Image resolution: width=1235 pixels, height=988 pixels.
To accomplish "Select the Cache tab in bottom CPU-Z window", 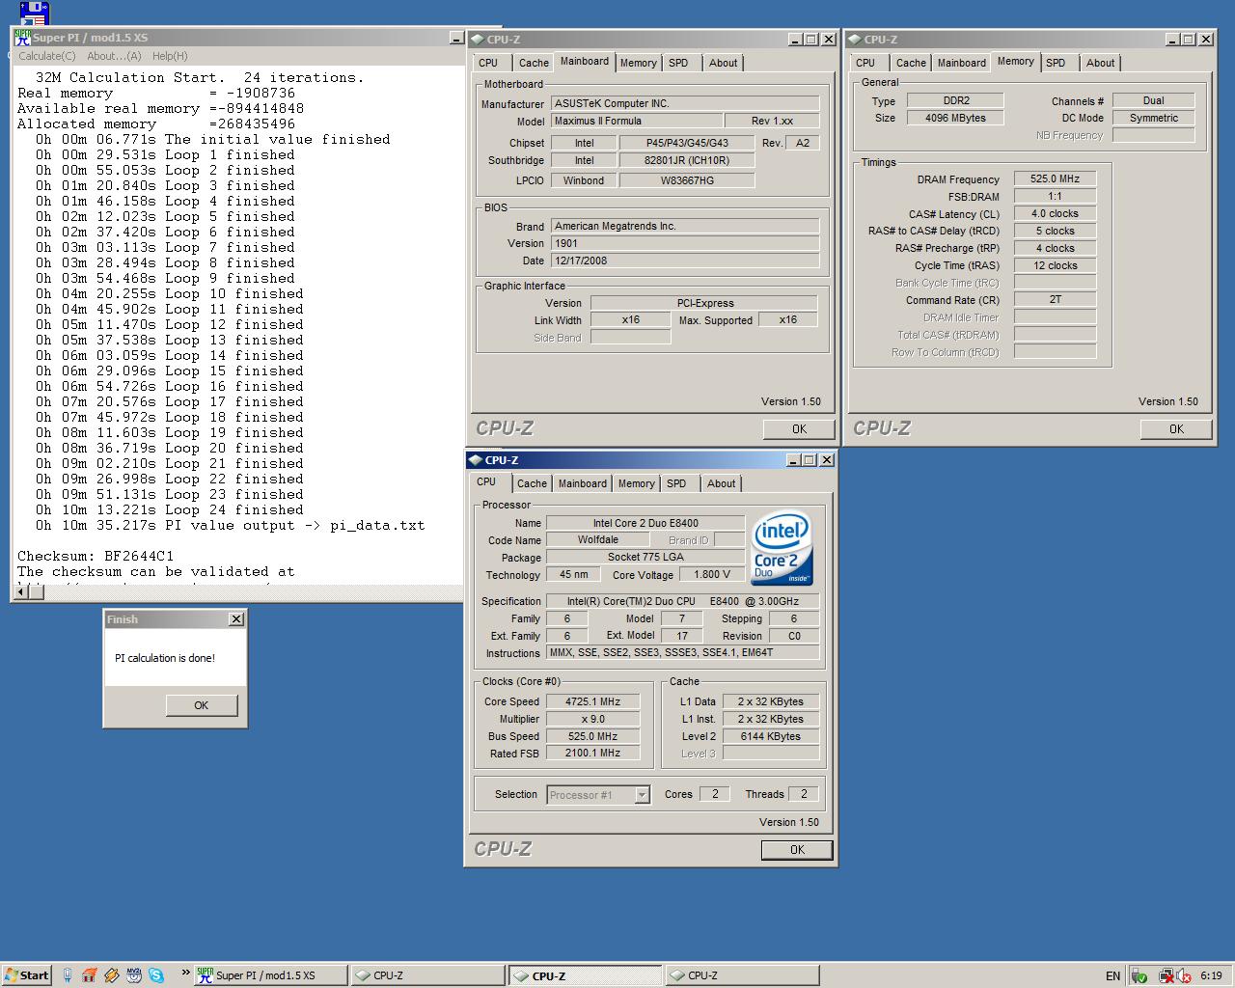I will click(x=531, y=483).
